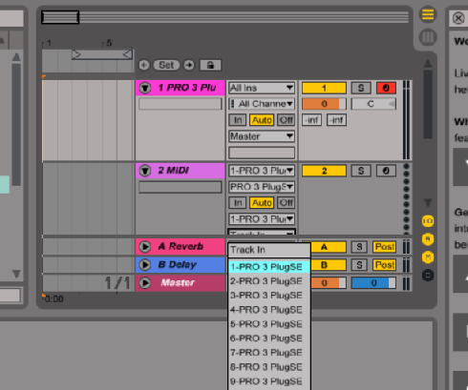Click the loop brace in the ruler

(x=102, y=54)
